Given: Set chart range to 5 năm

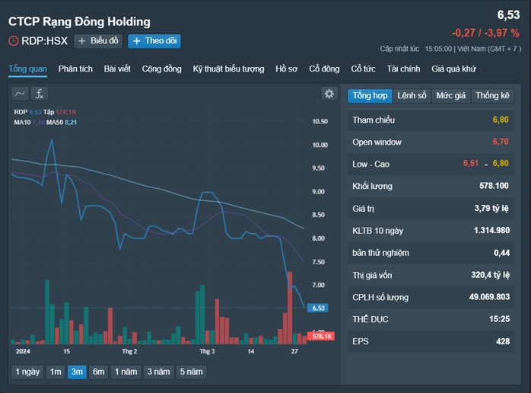Looking at the screenshot, I should click(191, 372).
